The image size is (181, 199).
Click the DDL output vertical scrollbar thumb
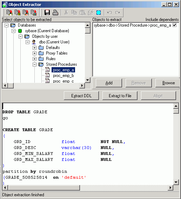176,111
